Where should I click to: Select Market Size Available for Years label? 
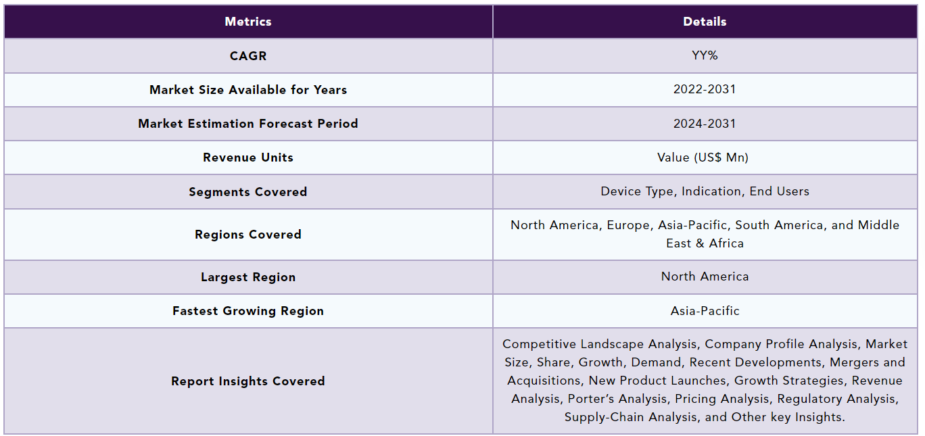248,90
